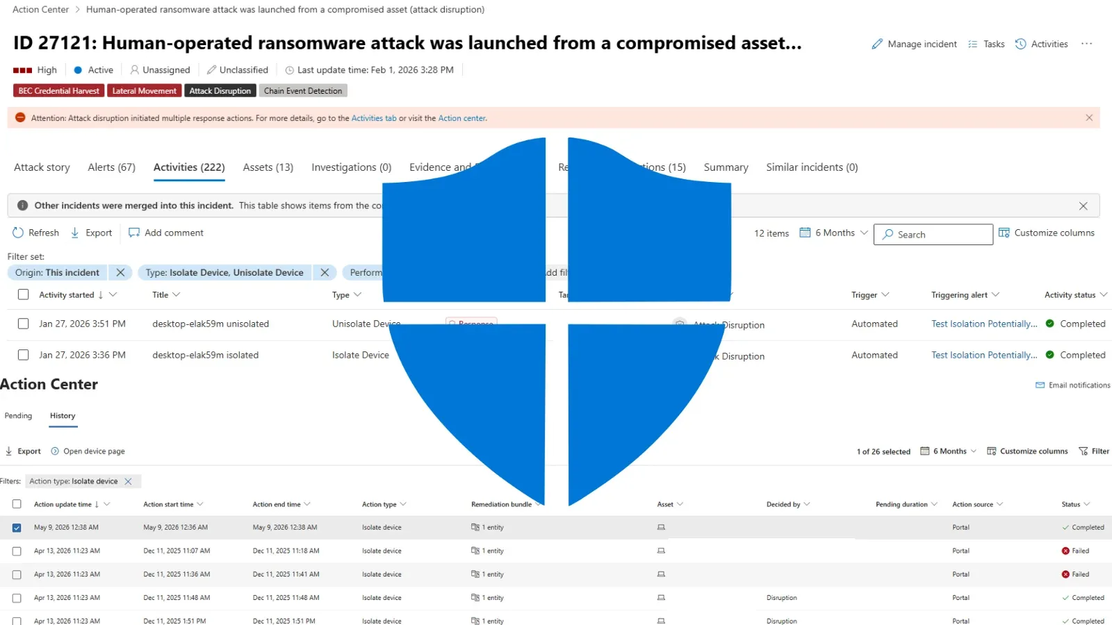Screen dimensions: 1112x625
Task: Open triggering alert link for unisolated row
Action: point(984,324)
